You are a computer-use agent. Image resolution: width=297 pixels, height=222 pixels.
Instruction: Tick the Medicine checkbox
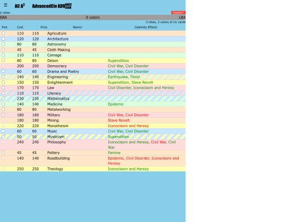coord(3,104)
